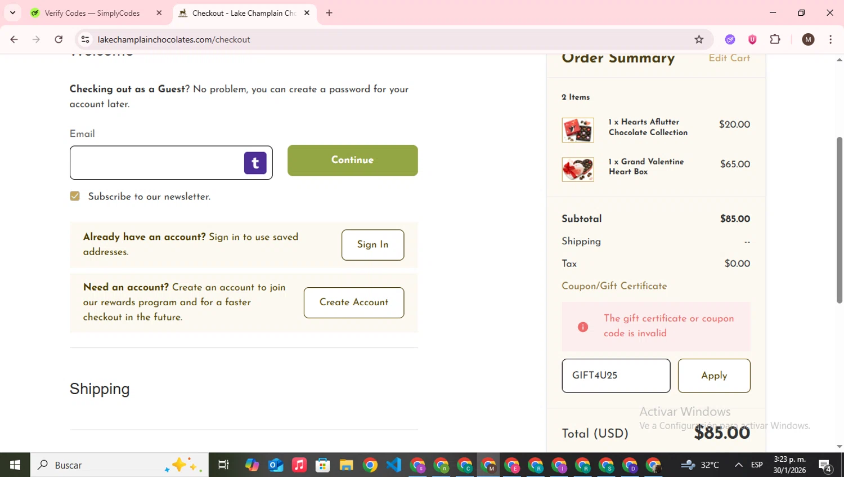Viewport: 844px width, 477px height.
Task: Click the '1 x Hearts Aflutter Chocolate Collection' text
Action: click(x=648, y=127)
